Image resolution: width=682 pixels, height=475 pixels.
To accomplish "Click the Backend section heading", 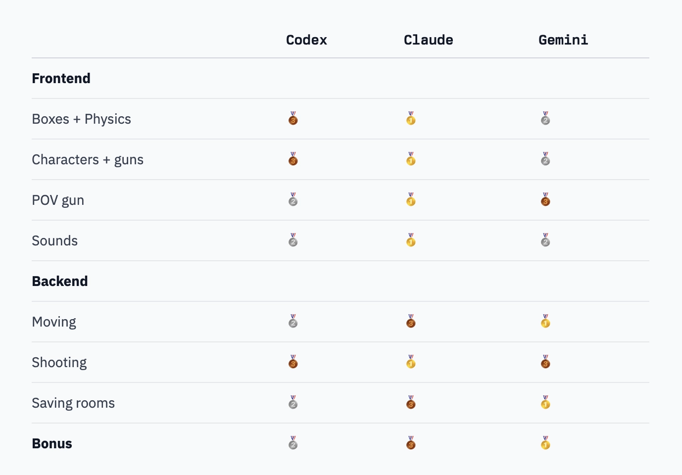I will (60, 281).
